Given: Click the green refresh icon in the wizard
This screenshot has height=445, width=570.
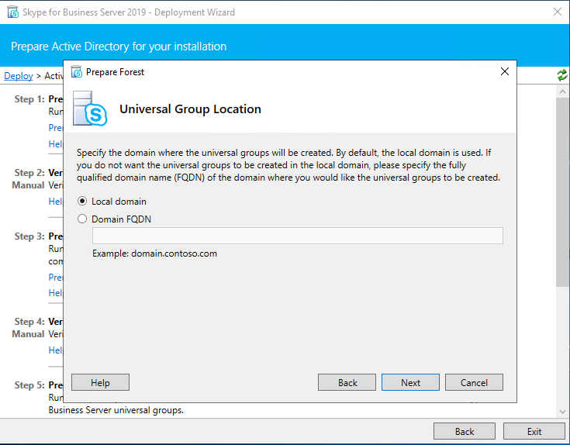Looking at the screenshot, I should [x=561, y=75].
